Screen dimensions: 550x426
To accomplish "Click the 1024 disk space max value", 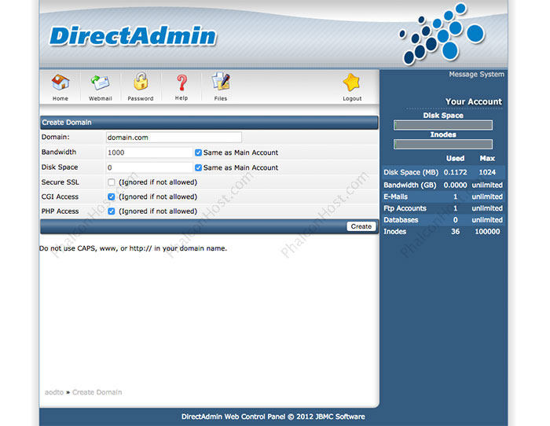I will tap(487, 172).
